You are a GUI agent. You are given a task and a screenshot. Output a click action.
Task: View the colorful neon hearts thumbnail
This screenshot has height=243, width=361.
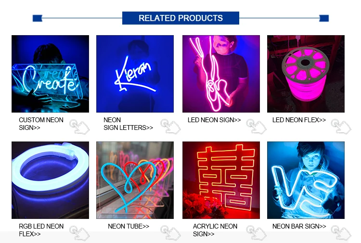point(135,180)
